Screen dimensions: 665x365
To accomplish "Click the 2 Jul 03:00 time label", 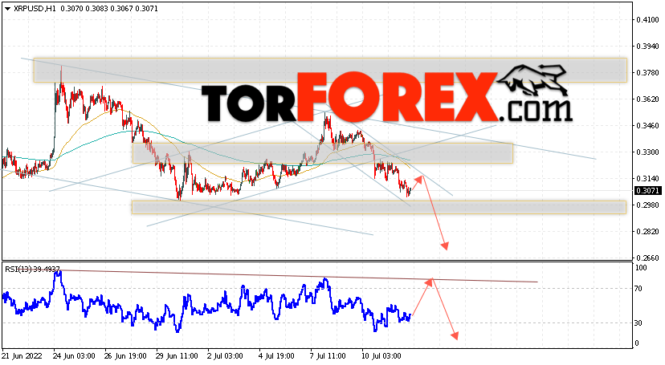I will coord(225,356).
